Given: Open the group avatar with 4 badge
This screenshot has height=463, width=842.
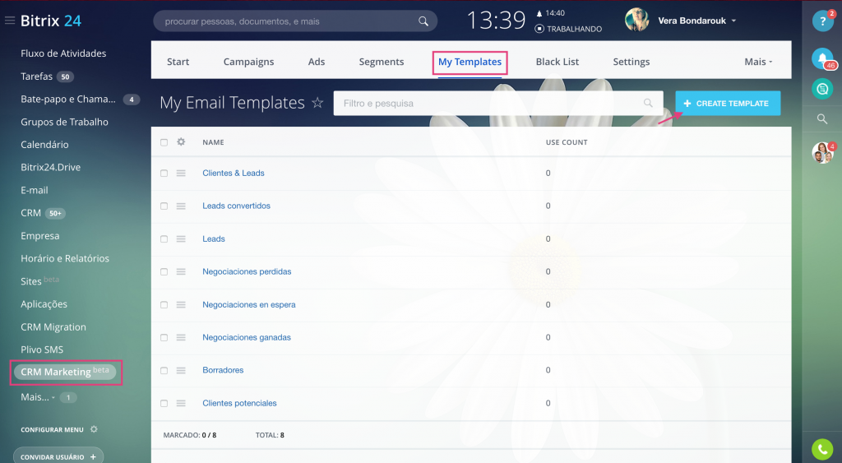Looking at the screenshot, I should point(822,153).
